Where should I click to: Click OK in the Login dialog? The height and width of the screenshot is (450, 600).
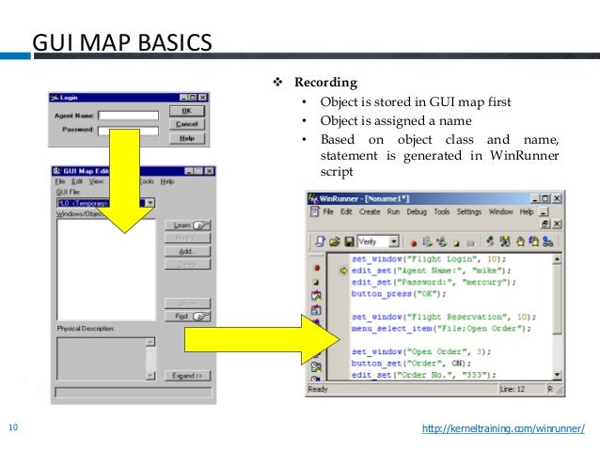(187, 111)
